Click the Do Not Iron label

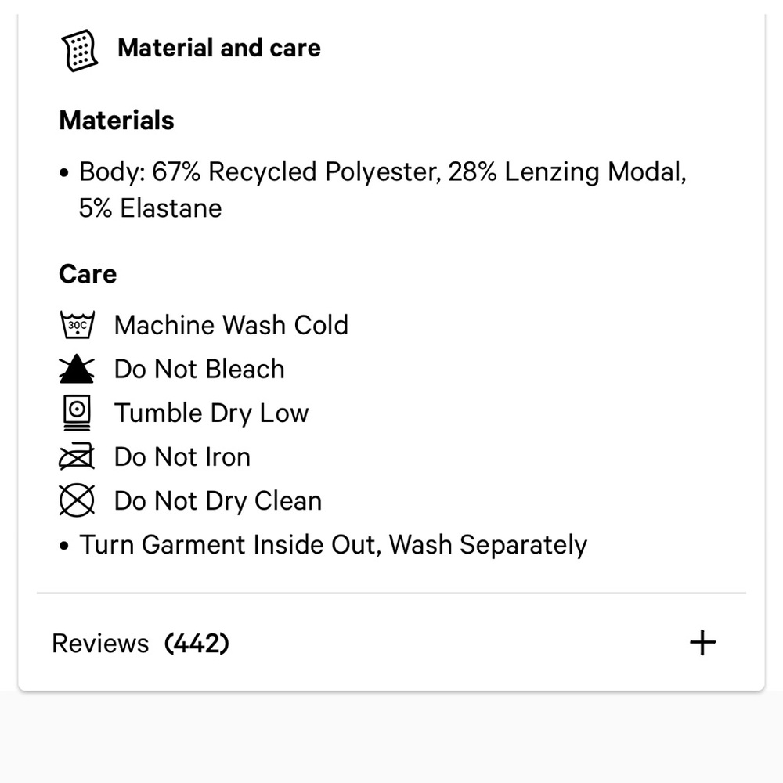182,456
